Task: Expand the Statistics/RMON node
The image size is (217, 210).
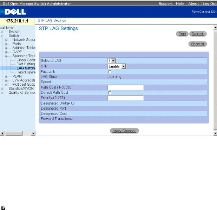Action: pyautogui.click(x=2, y=89)
